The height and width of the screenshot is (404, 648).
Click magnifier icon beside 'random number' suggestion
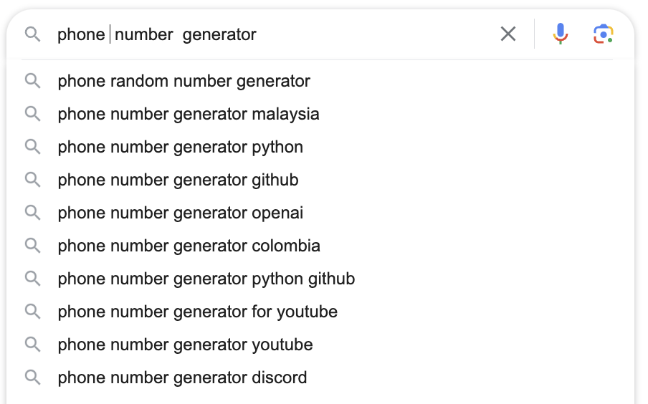coord(32,81)
